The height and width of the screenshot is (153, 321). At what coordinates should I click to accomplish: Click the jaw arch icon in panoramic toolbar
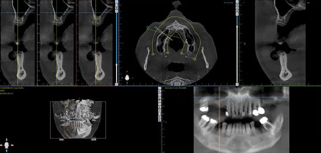point(160,98)
